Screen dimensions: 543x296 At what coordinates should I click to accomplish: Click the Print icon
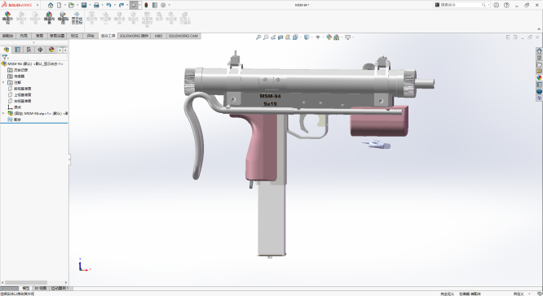[96, 5]
